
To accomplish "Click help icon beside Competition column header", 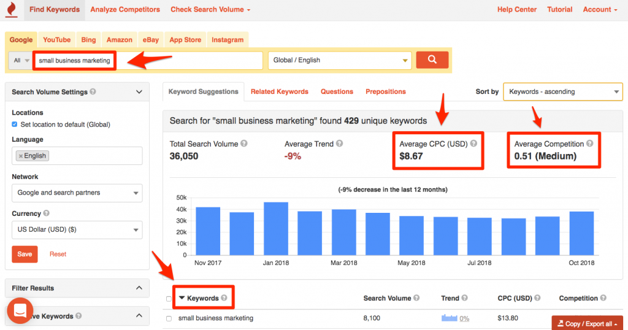I will point(603,297).
